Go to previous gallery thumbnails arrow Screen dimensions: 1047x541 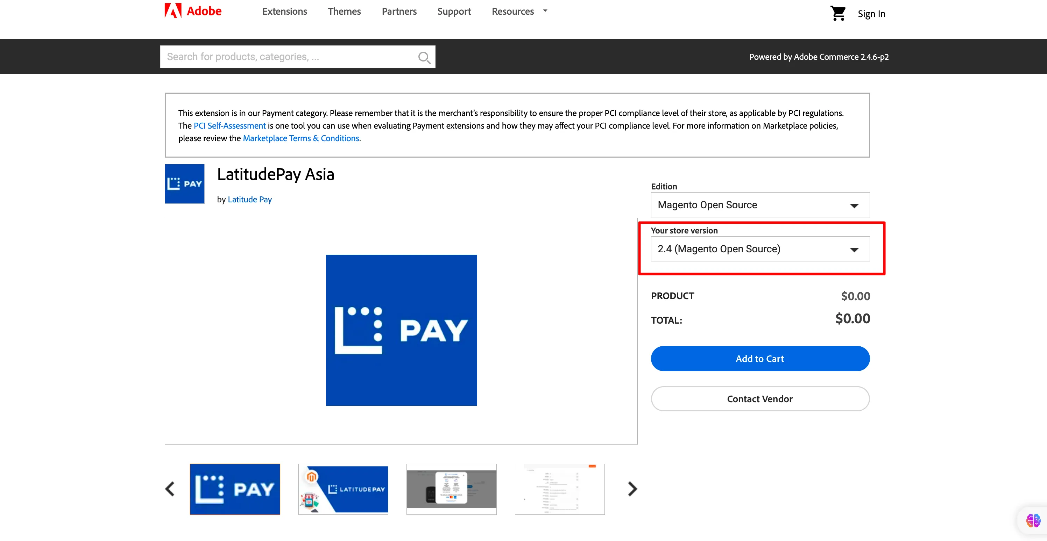pos(170,489)
